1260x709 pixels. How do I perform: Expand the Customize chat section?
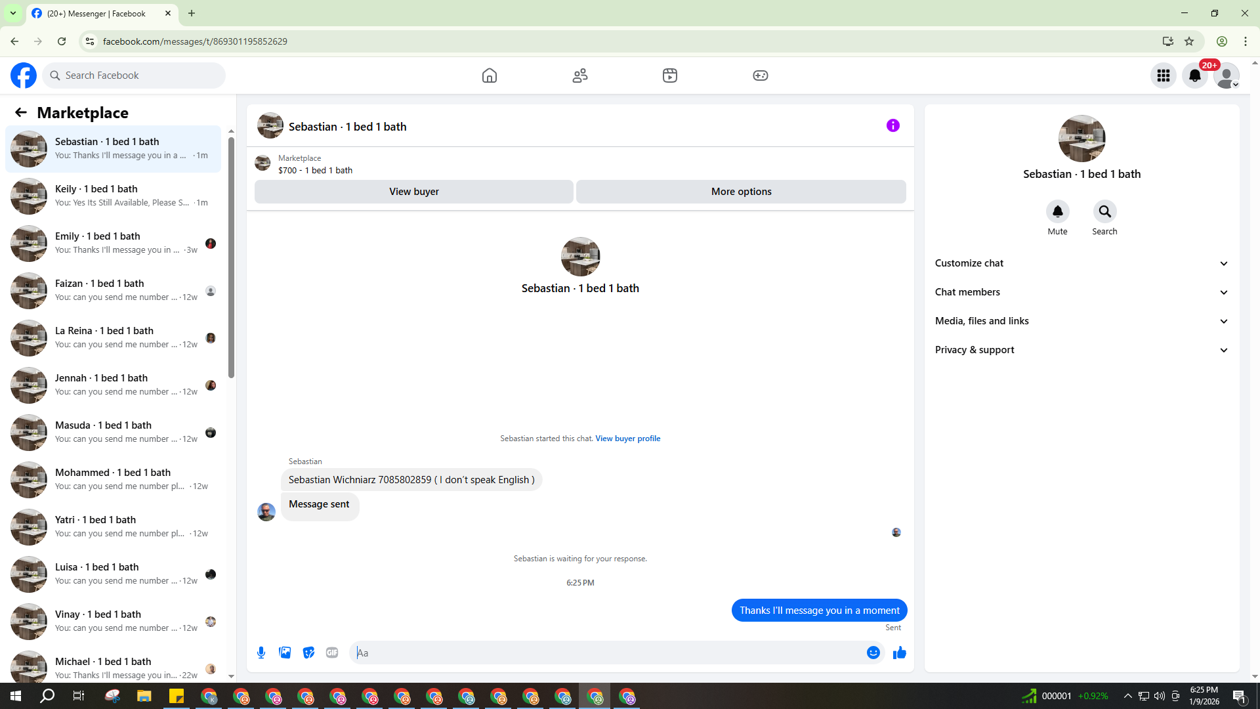(1081, 263)
